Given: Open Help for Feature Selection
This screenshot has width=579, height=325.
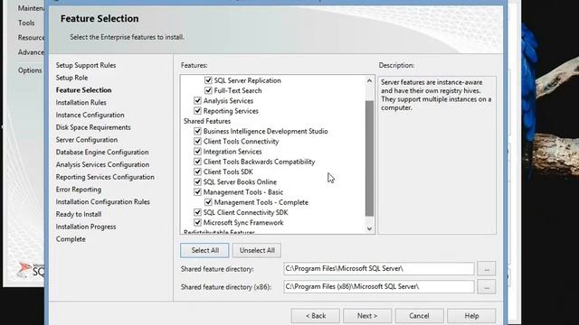Looking at the screenshot, I should (471, 316).
